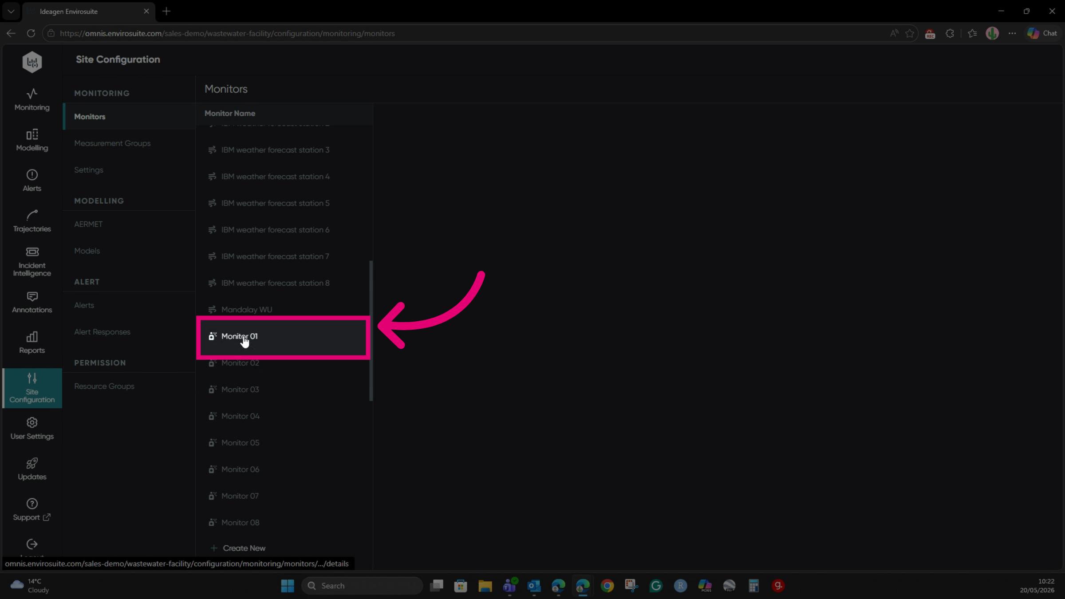The height and width of the screenshot is (599, 1065).
Task: Click the browser back arrow
Action: 11,33
